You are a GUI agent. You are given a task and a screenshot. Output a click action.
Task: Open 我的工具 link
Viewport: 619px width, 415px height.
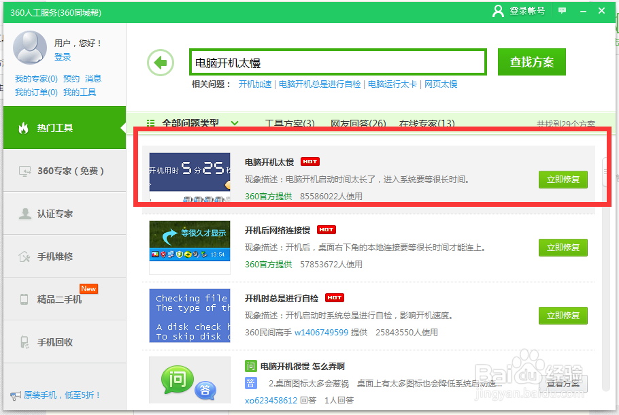[80, 93]
